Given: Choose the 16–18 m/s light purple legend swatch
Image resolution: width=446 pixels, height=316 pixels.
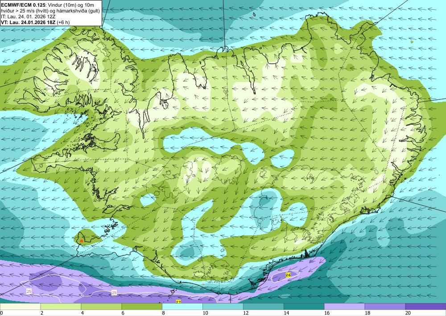Looking at the screenshot, I should click(344, 307).
